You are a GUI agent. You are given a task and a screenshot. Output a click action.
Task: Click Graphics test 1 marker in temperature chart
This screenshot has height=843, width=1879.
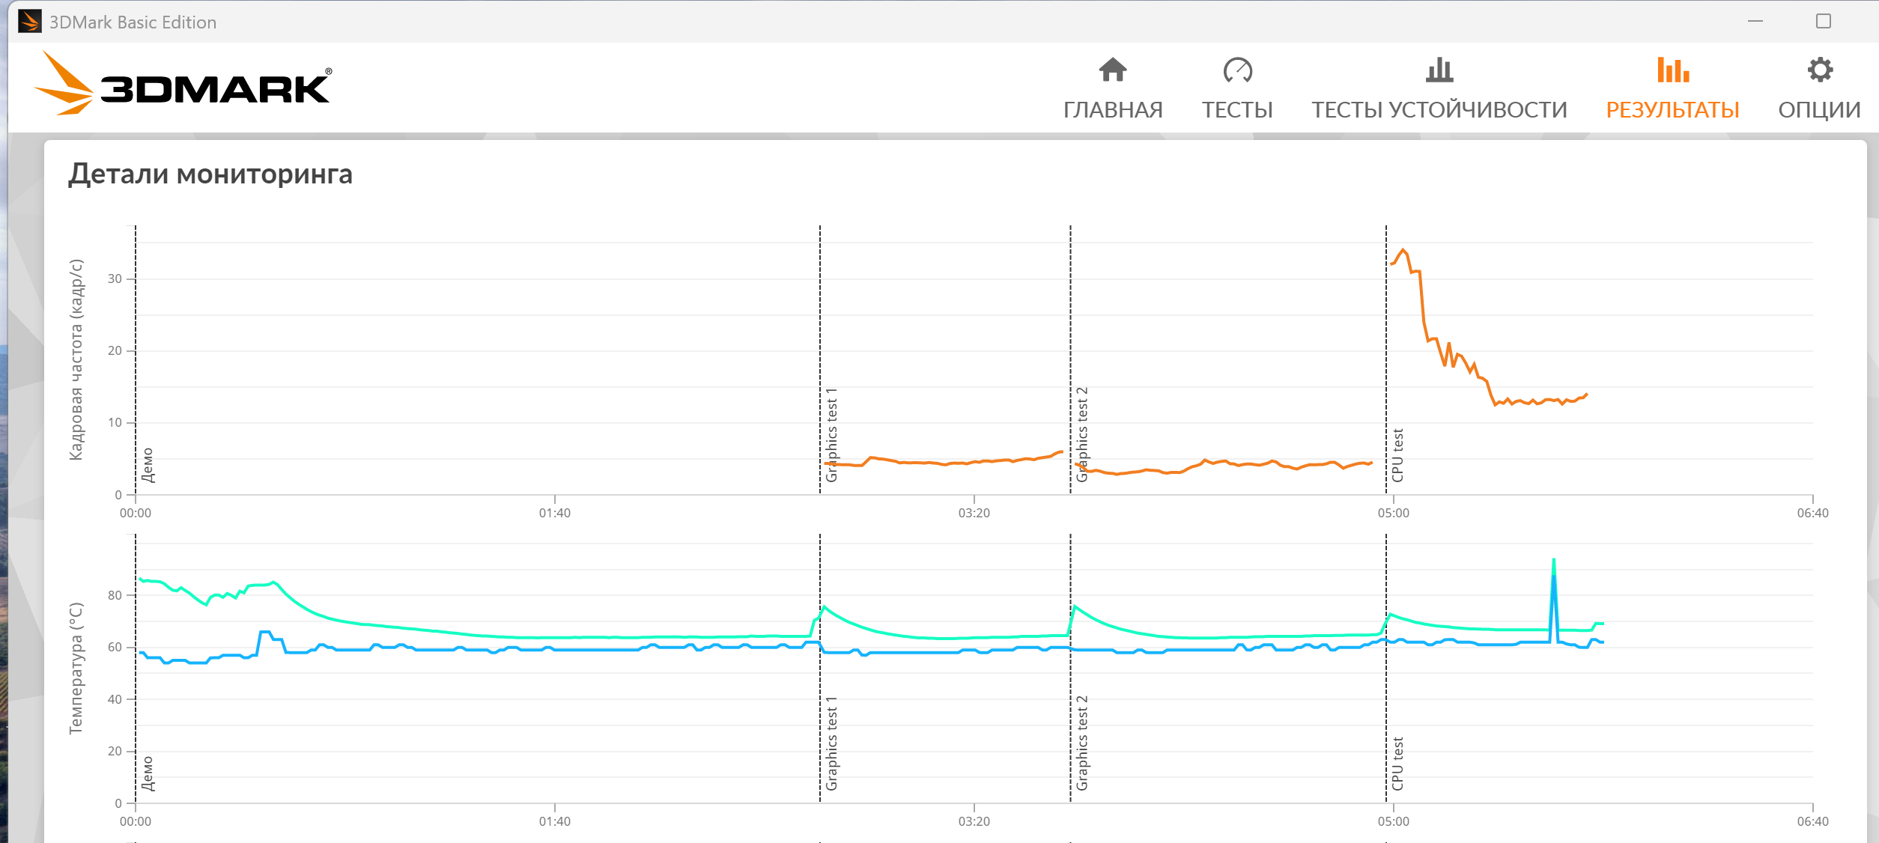pos(831,743)
